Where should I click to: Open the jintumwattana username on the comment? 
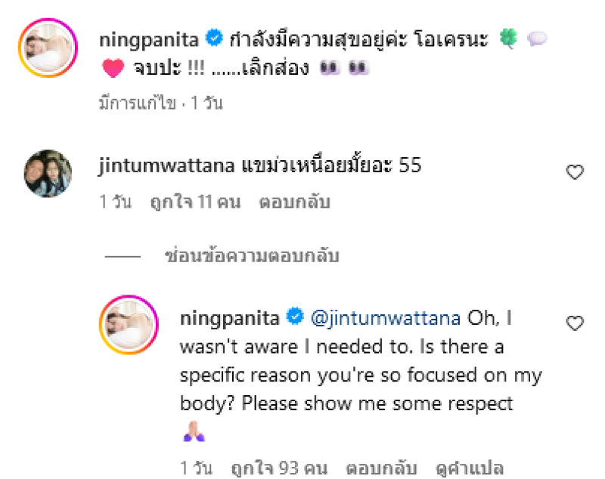164,165
